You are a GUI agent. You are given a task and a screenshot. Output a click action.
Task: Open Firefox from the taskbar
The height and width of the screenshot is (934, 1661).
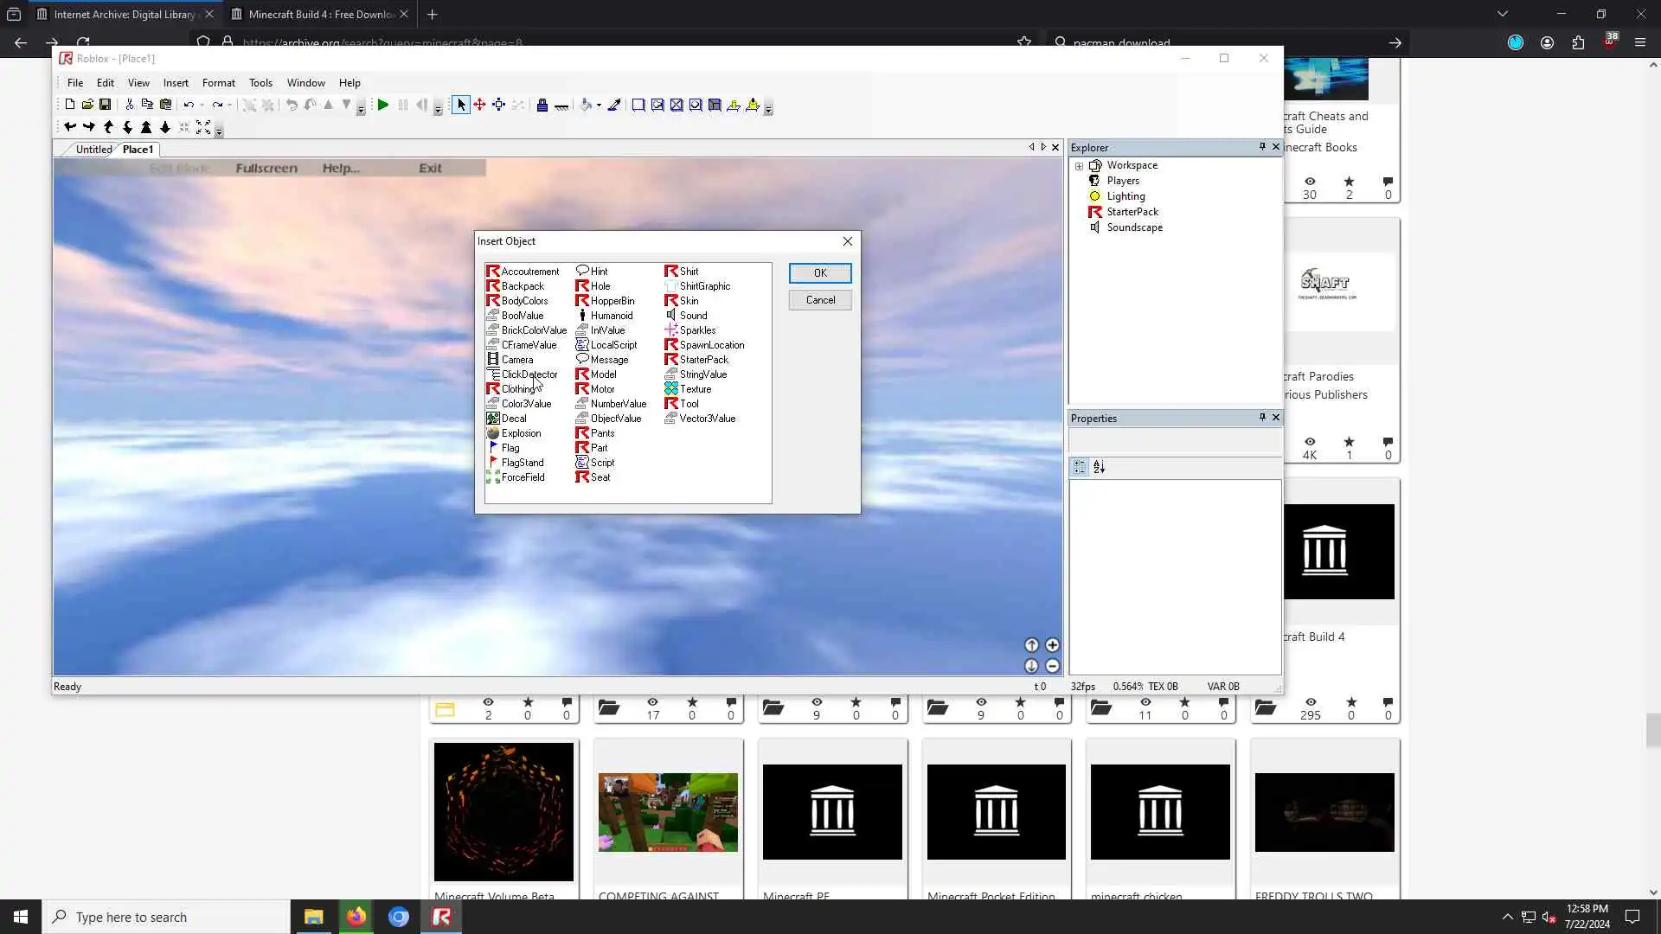pyautogui.click(x=356, y=917)
